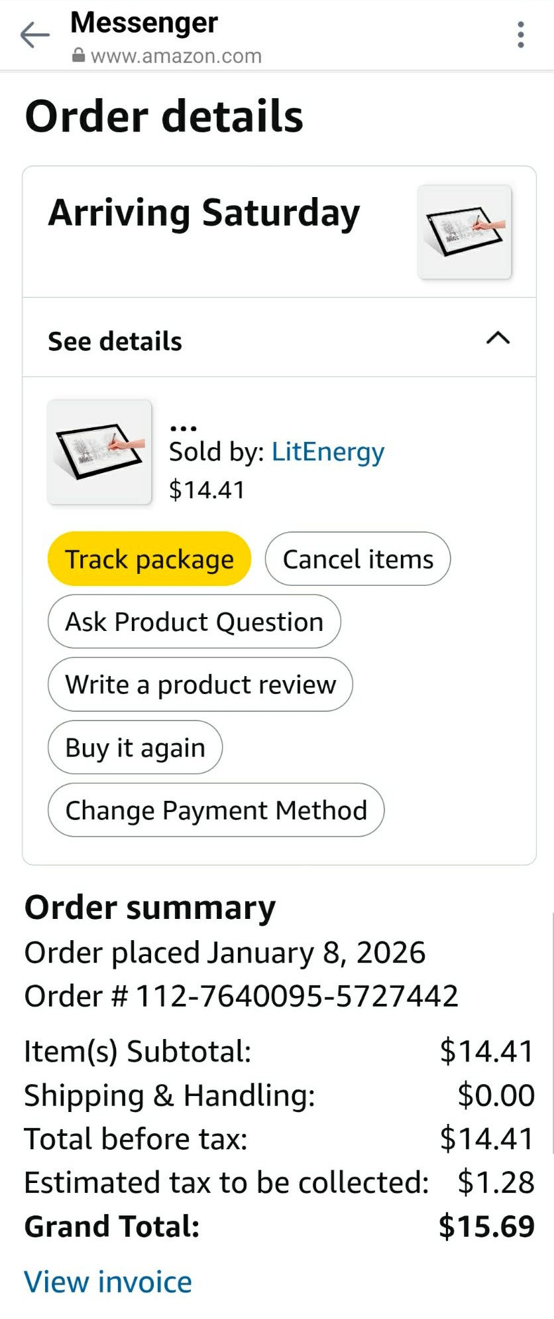Click the Track package button
Image resolution: width=554 pixels, height=1319 pixels.
149,559
